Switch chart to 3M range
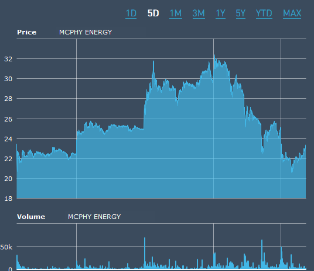314x271 pixels. [199, 13]
